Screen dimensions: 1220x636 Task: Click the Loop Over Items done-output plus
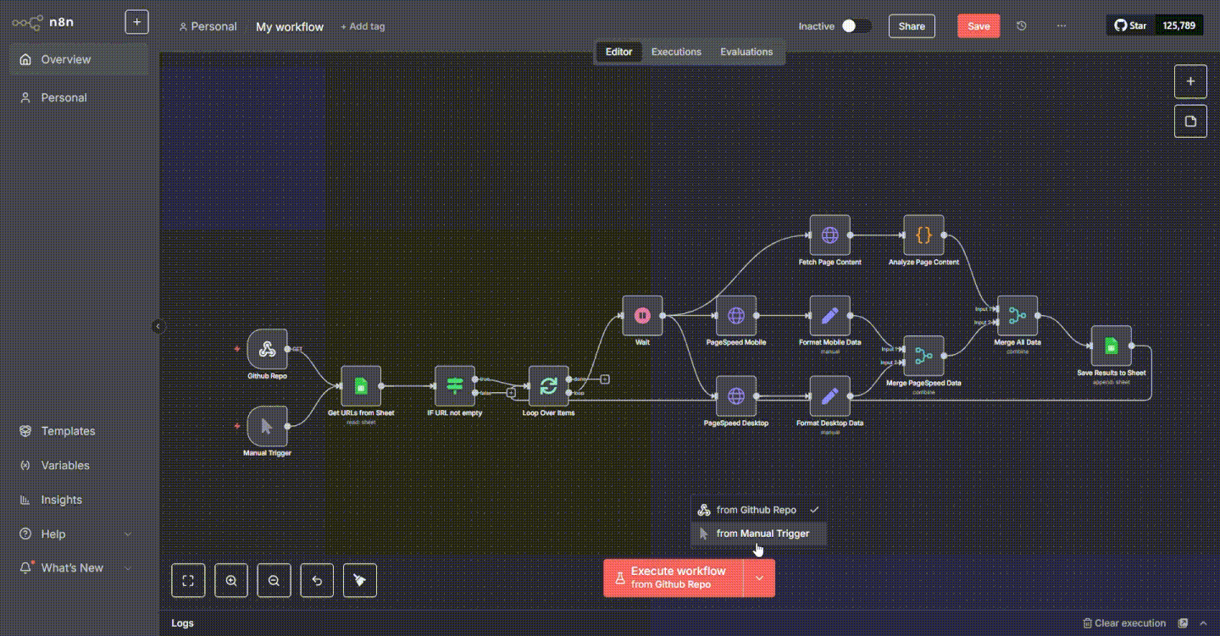605,379
